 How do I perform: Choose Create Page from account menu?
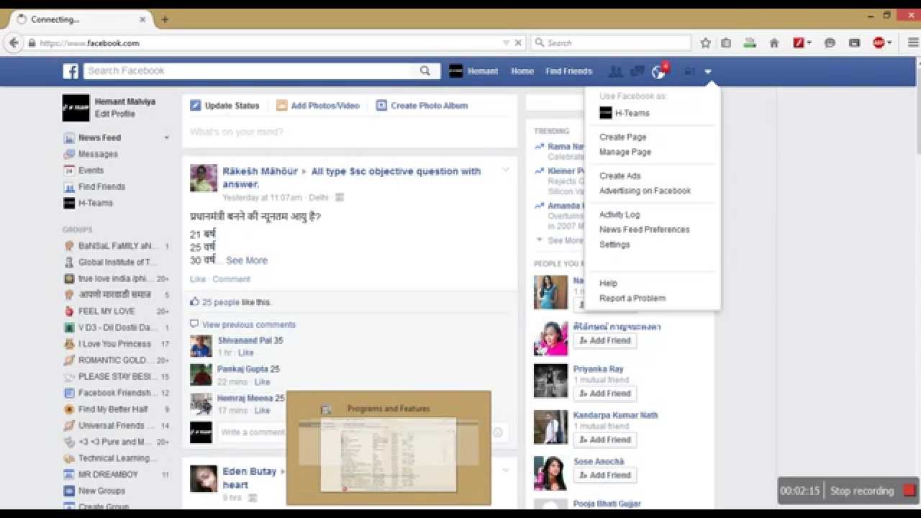[623, 137]
